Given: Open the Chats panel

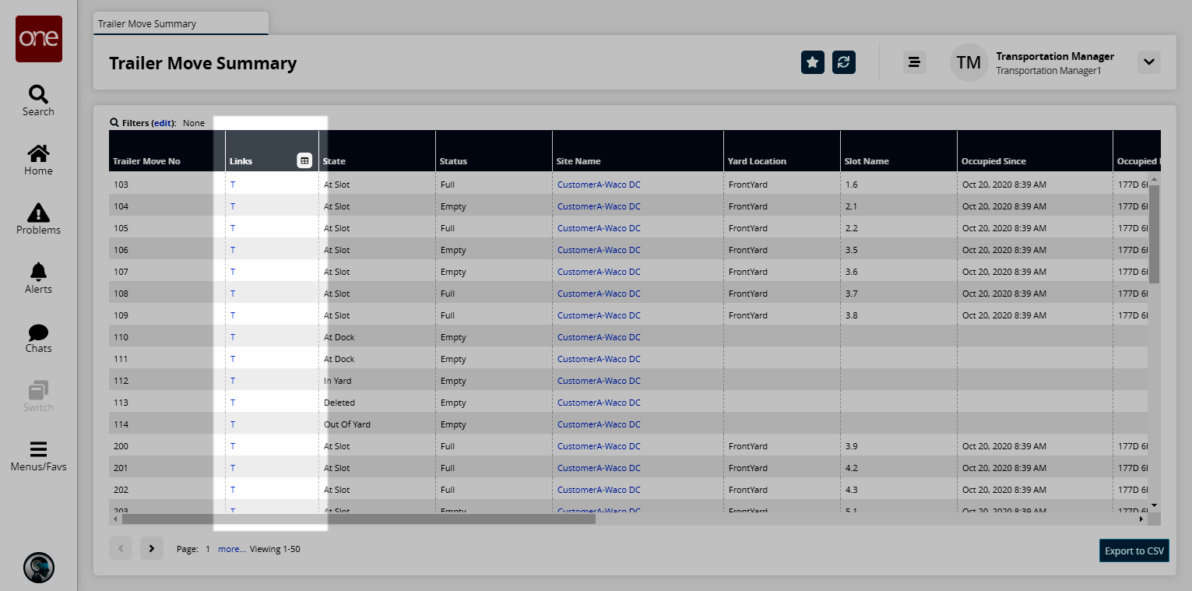Looking at the screenshot, I should pyautogui.click(x=38, y=338).
